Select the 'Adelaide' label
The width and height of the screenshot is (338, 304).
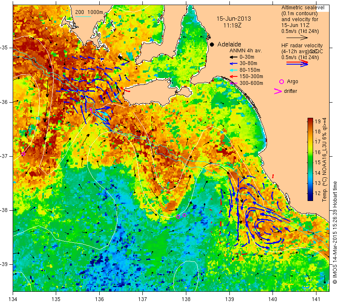point(229,44)
